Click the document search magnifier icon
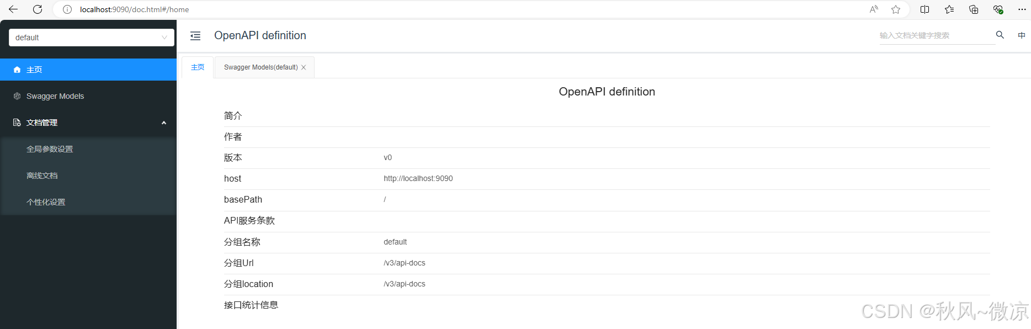 coord(1000,35)
